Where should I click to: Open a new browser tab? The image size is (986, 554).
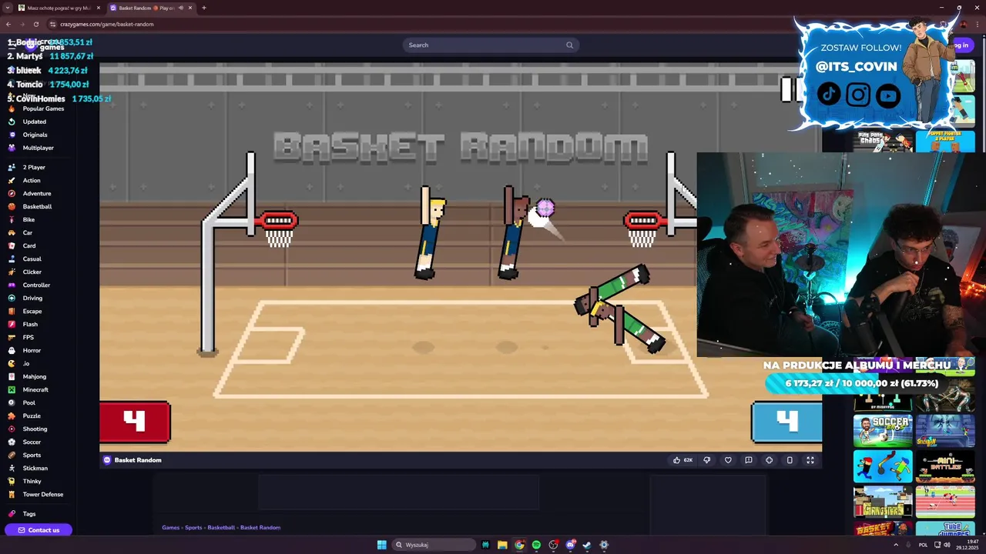tap(204, 8)
